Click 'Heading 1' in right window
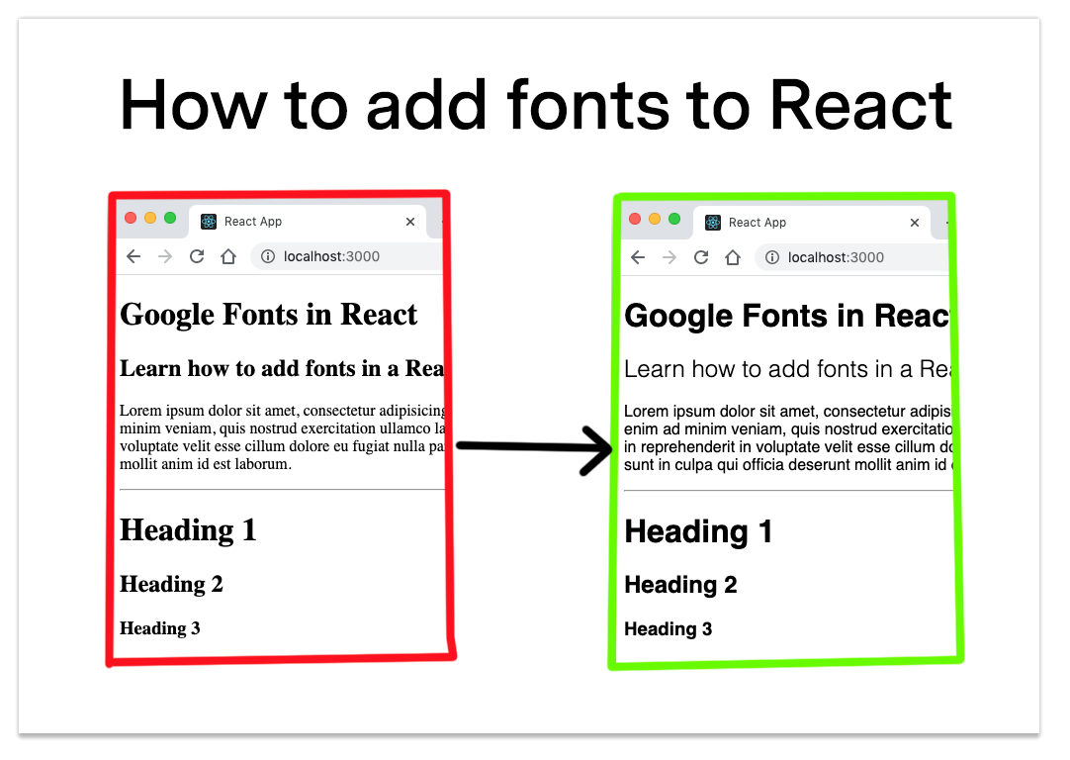The height and width of the screenshot is (760, 1070). 698,532
